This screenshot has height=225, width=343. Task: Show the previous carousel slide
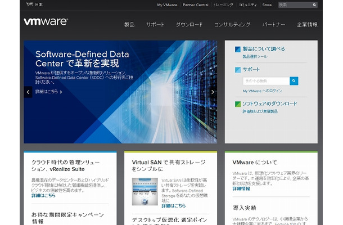[x=28, y=92]
